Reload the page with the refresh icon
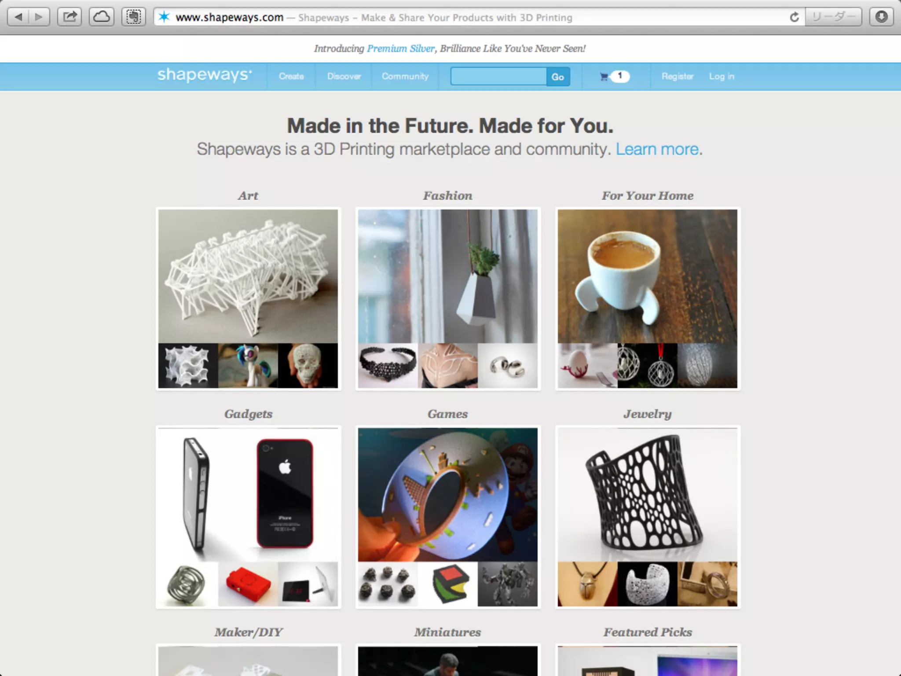The image size is (901, 676). 794,17
